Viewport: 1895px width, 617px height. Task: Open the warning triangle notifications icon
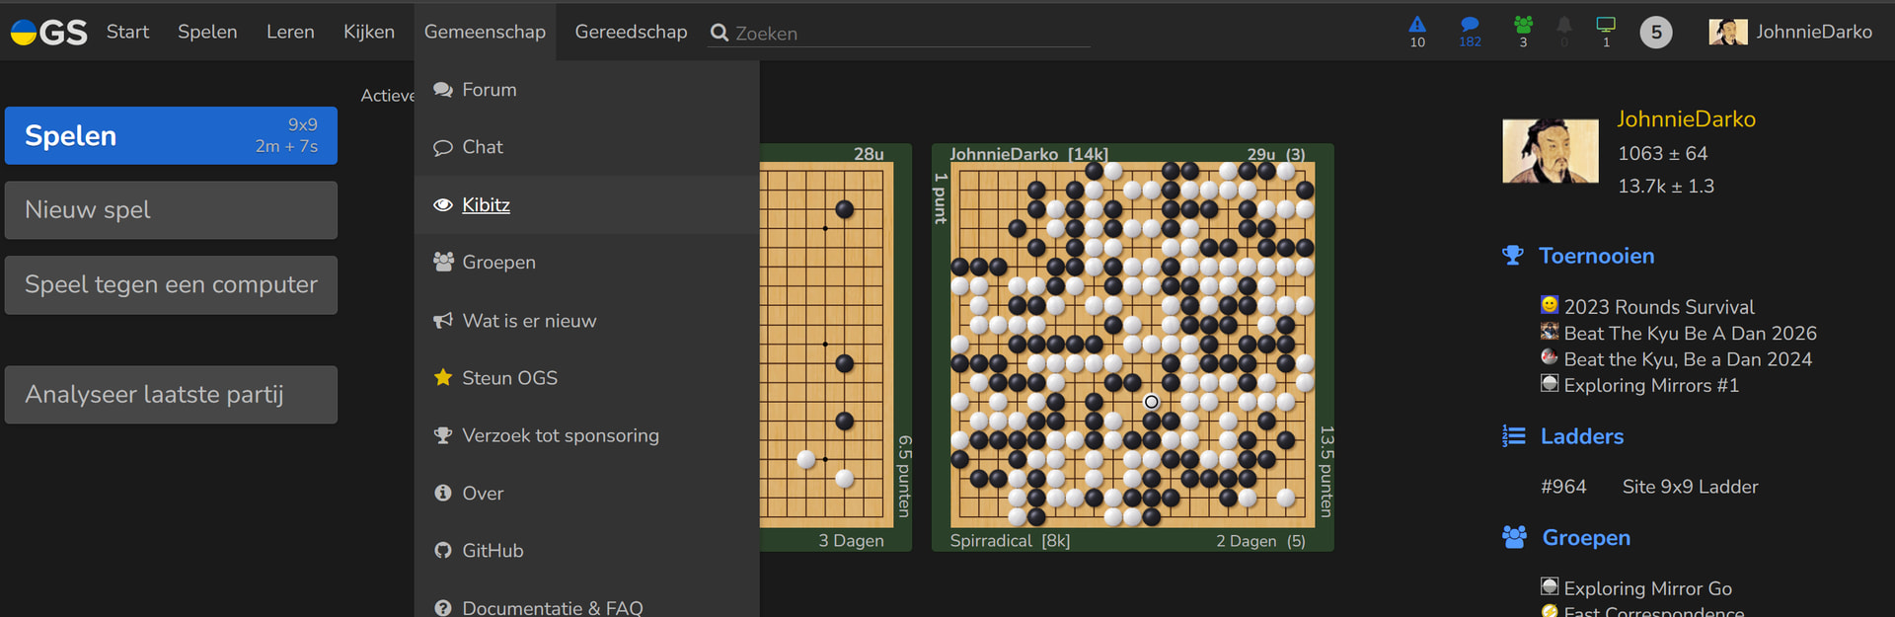(1417, 30)
